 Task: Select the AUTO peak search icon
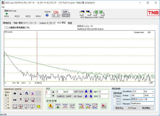[x=58, y=106]
